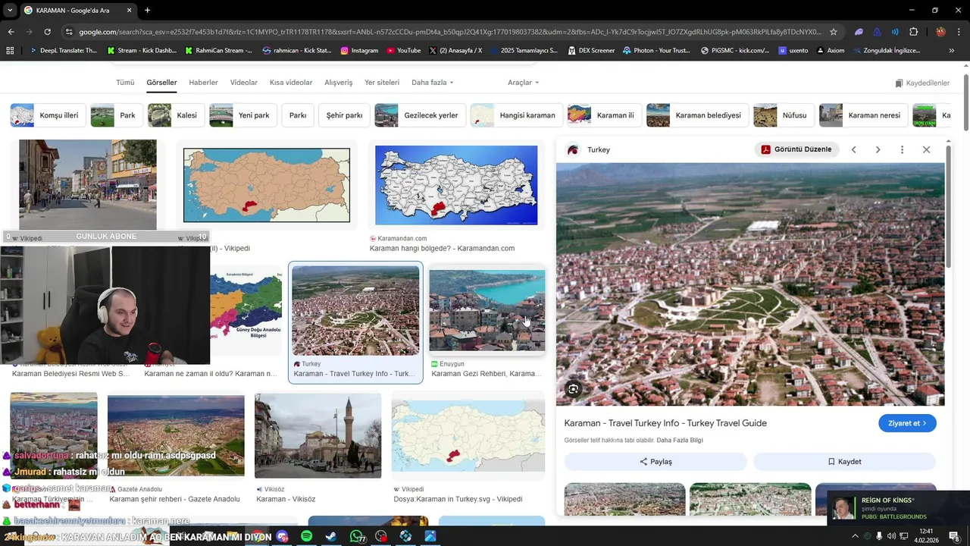Open the Kısa videolar tab
The image size is (970, 546).
(x=291, y=82)
